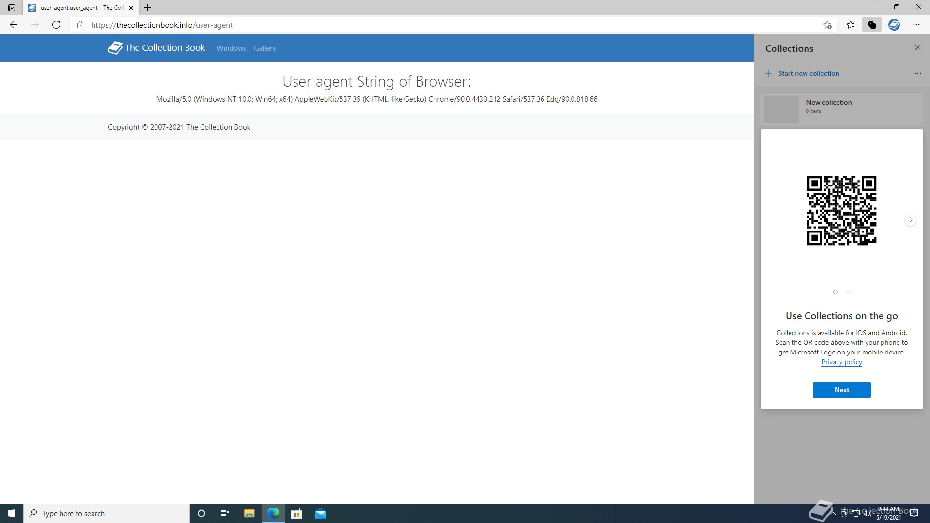Select second carousel page dot
Screen dimensions: 930x523
[848, 292]
